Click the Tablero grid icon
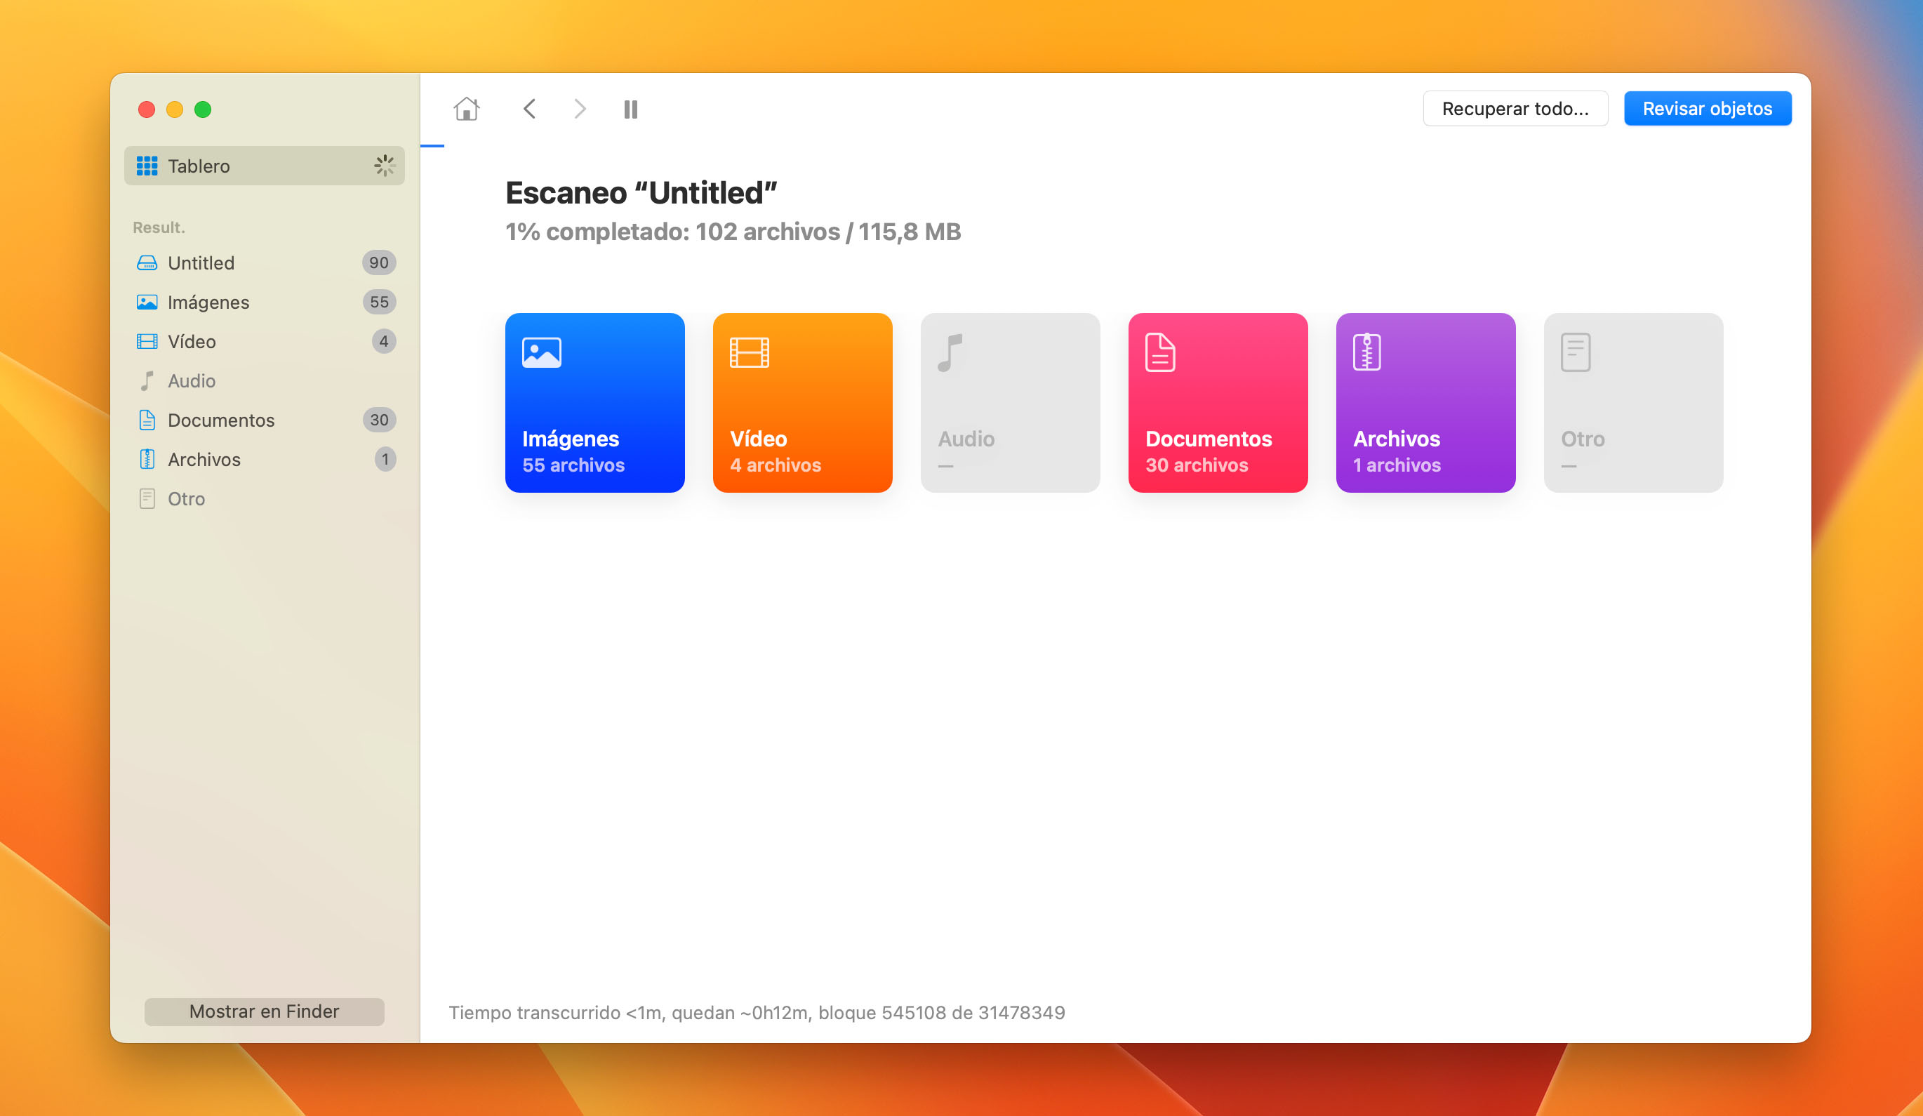Viewport: 1923px width, 1116px height. (145, 165)
